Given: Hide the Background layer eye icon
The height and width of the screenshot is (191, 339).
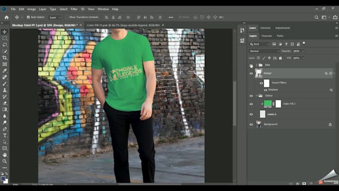Looking at the screenshot, I should (251, 124).
